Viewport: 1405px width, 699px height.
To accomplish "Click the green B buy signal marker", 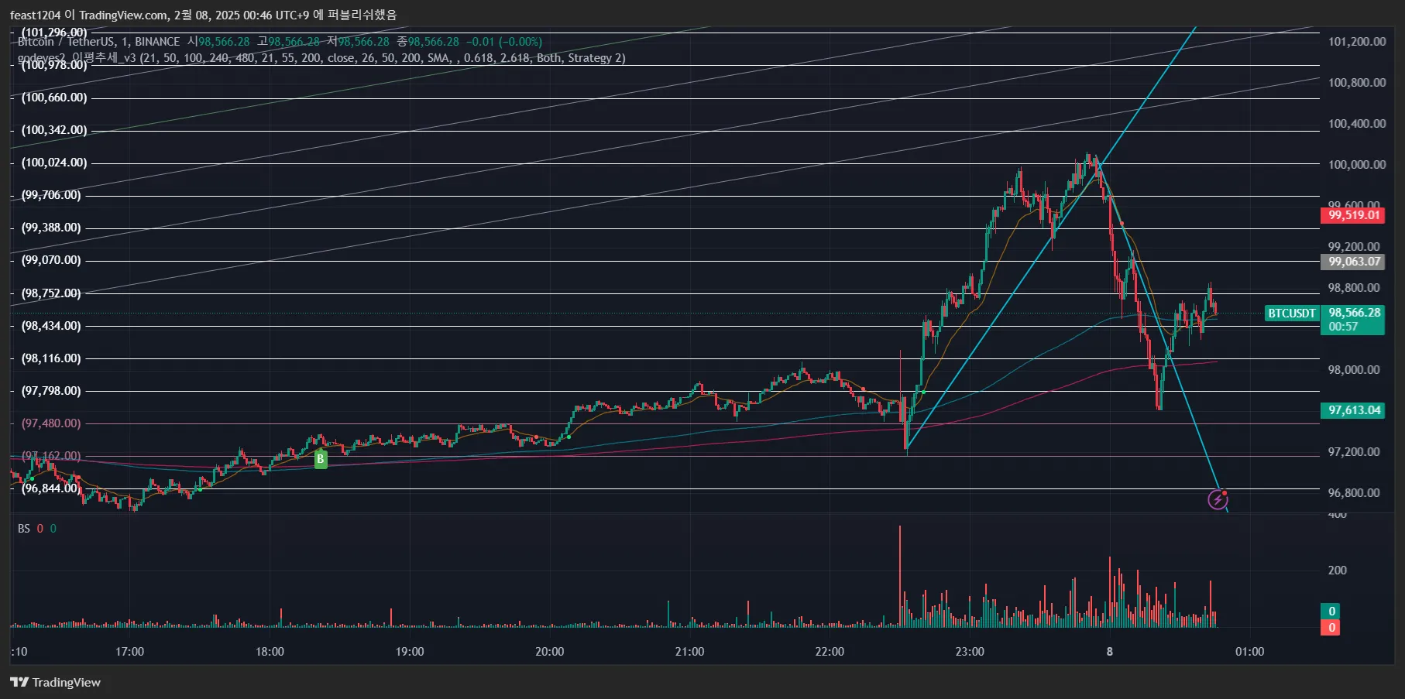I will 321,459.
